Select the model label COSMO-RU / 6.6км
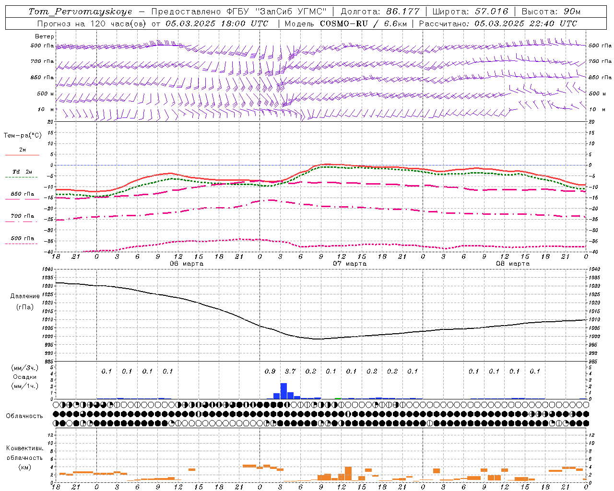This screenshot has height=491, width=614. [x=363, y=23]
